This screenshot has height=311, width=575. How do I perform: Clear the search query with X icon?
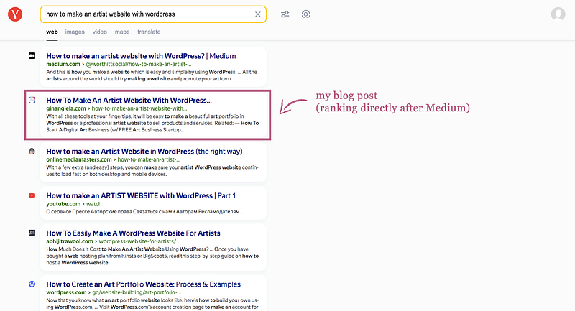tap(258, 14)
